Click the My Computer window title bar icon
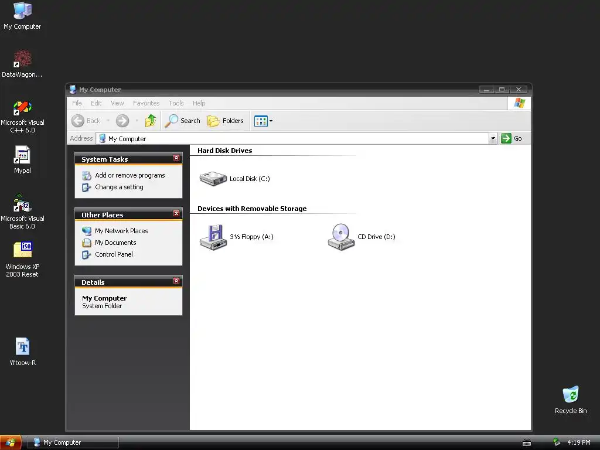Image resolution: width=600 pixels, height=450 pixels. (x=73, y=90)
